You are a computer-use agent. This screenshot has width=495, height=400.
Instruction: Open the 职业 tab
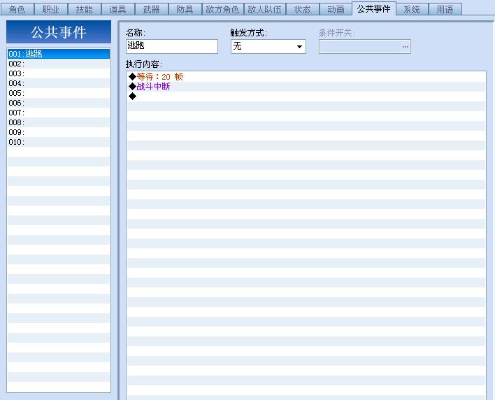pyautogui.click(x=51, y=10)
